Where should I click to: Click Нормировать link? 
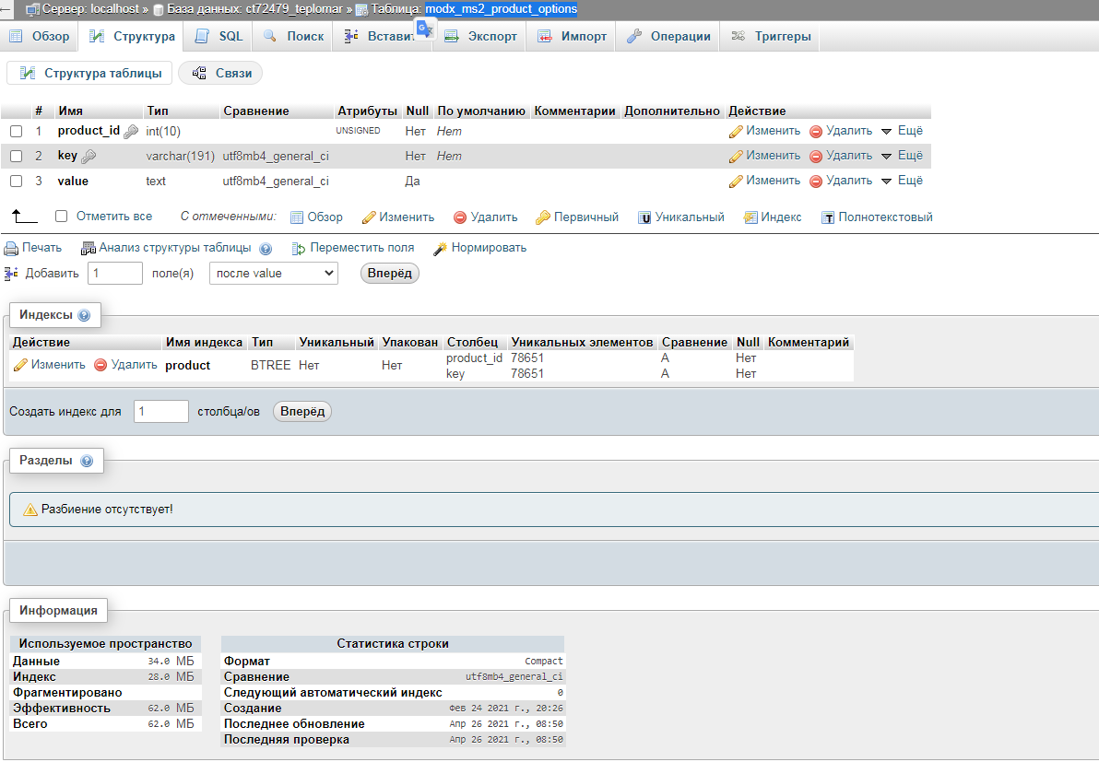(480, 248)
